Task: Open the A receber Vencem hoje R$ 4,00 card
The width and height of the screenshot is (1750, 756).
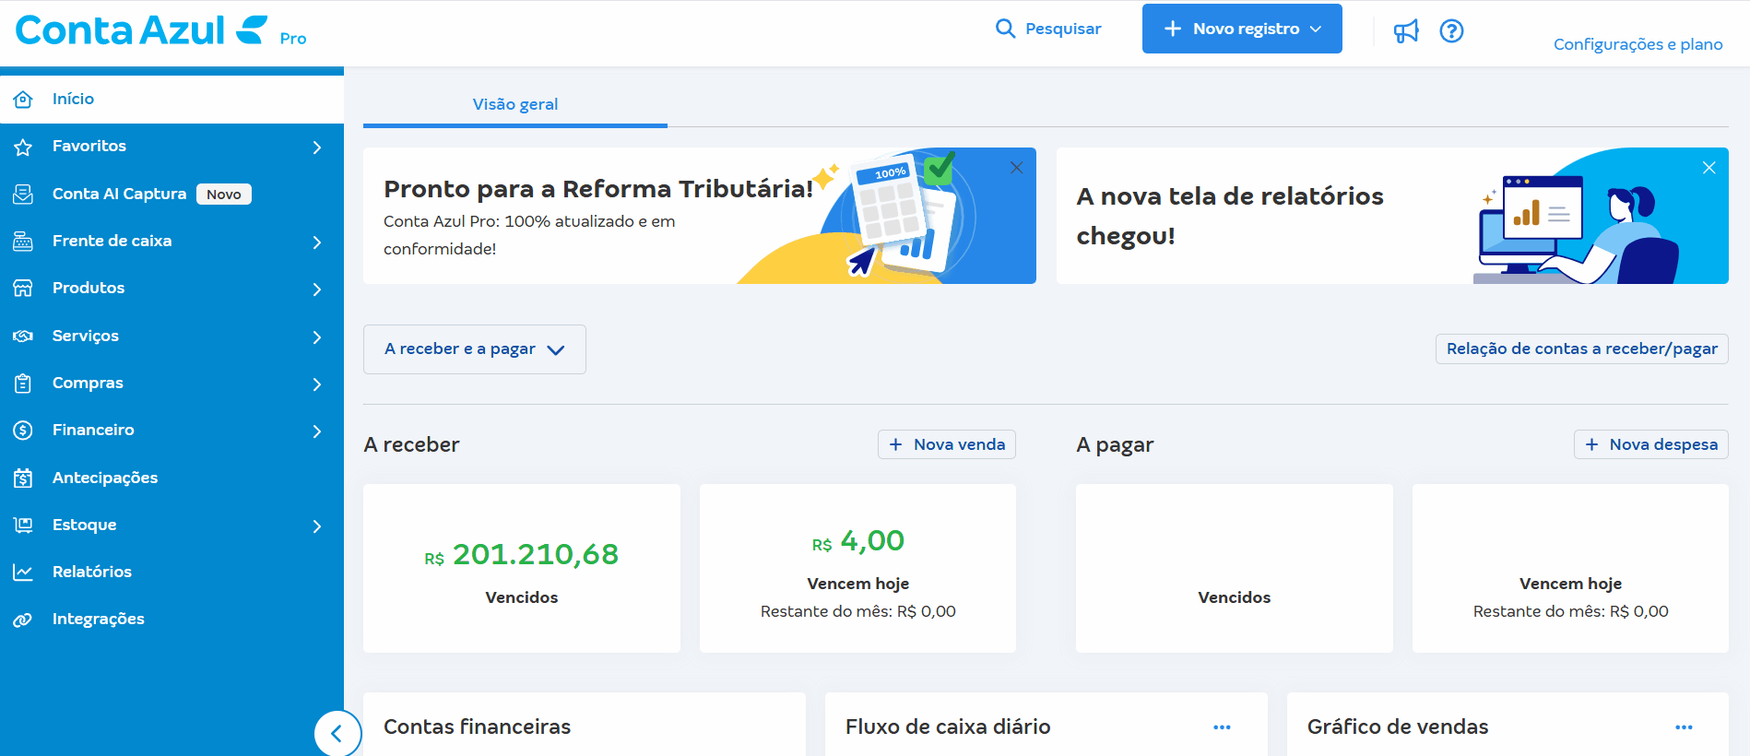Action: [857, 569]
